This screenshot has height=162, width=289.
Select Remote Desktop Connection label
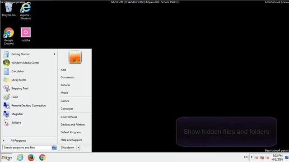click(x=28, y=106)
